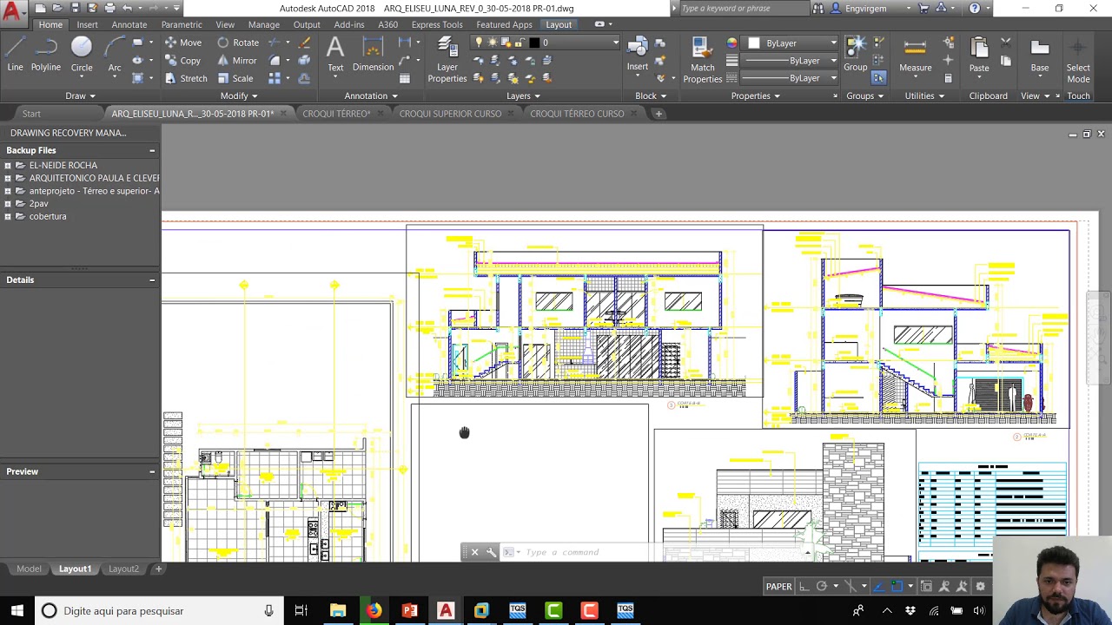Insert a table from Annotation panel
The image size is (1112, 625).
(x=406, y=78)
